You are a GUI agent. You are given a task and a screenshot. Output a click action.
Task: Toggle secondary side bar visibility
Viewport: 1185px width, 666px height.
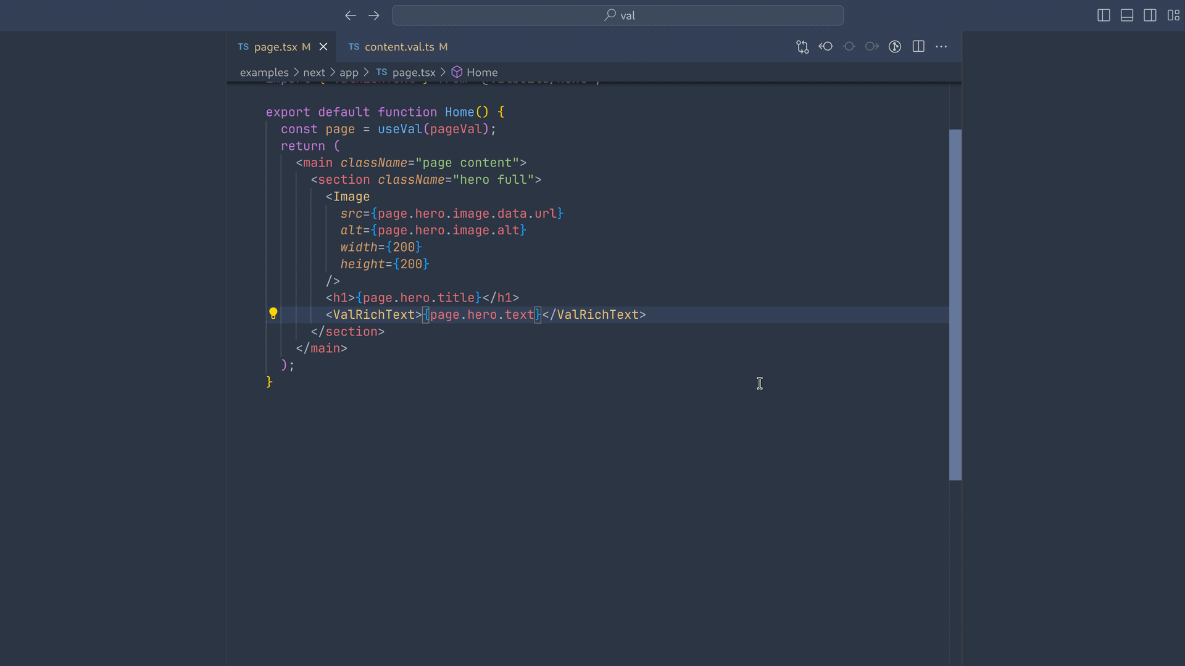(x=1150, y=15)
